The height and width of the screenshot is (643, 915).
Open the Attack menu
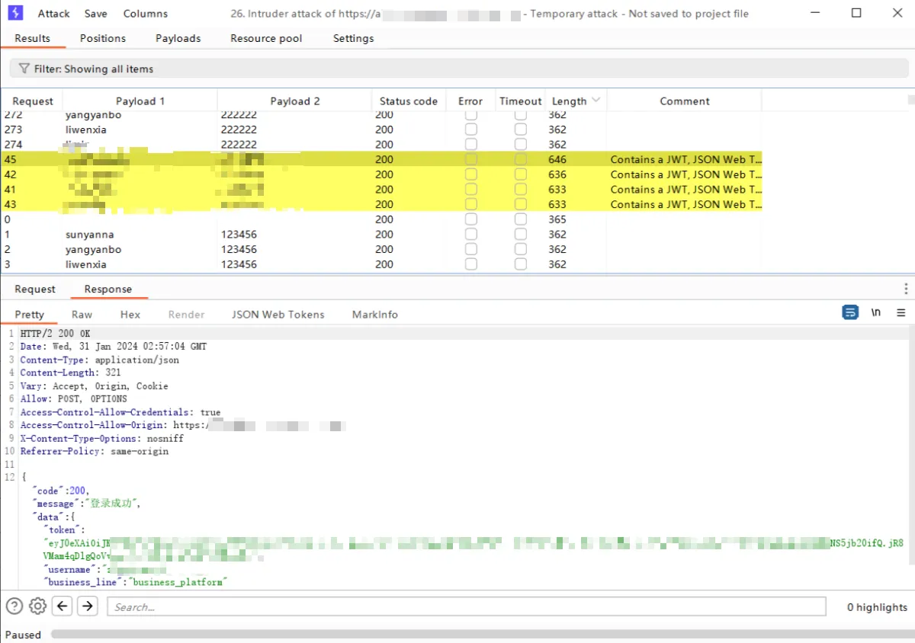click(x=53, y=14)
